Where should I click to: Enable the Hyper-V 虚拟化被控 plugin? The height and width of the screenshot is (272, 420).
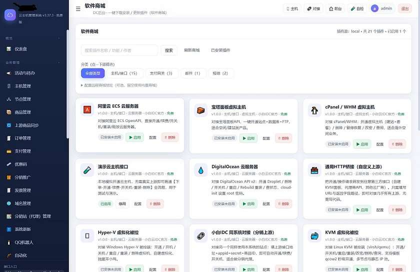click(x=134, y=269)
